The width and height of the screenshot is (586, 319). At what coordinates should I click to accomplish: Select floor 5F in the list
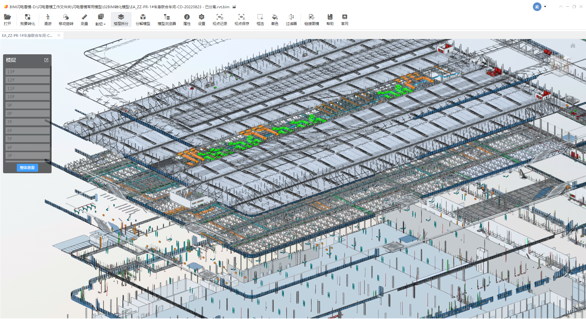coord(27,139)
